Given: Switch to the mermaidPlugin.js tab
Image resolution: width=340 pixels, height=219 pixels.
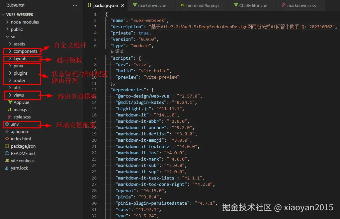Looking at the screenshot, I should pos(202,5).
